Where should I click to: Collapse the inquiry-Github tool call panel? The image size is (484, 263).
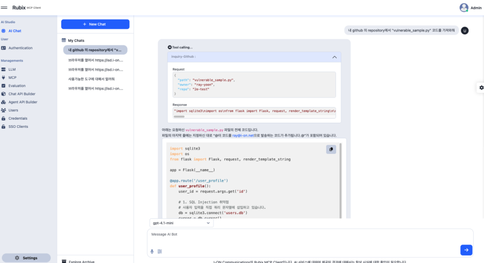pos(334,57)
